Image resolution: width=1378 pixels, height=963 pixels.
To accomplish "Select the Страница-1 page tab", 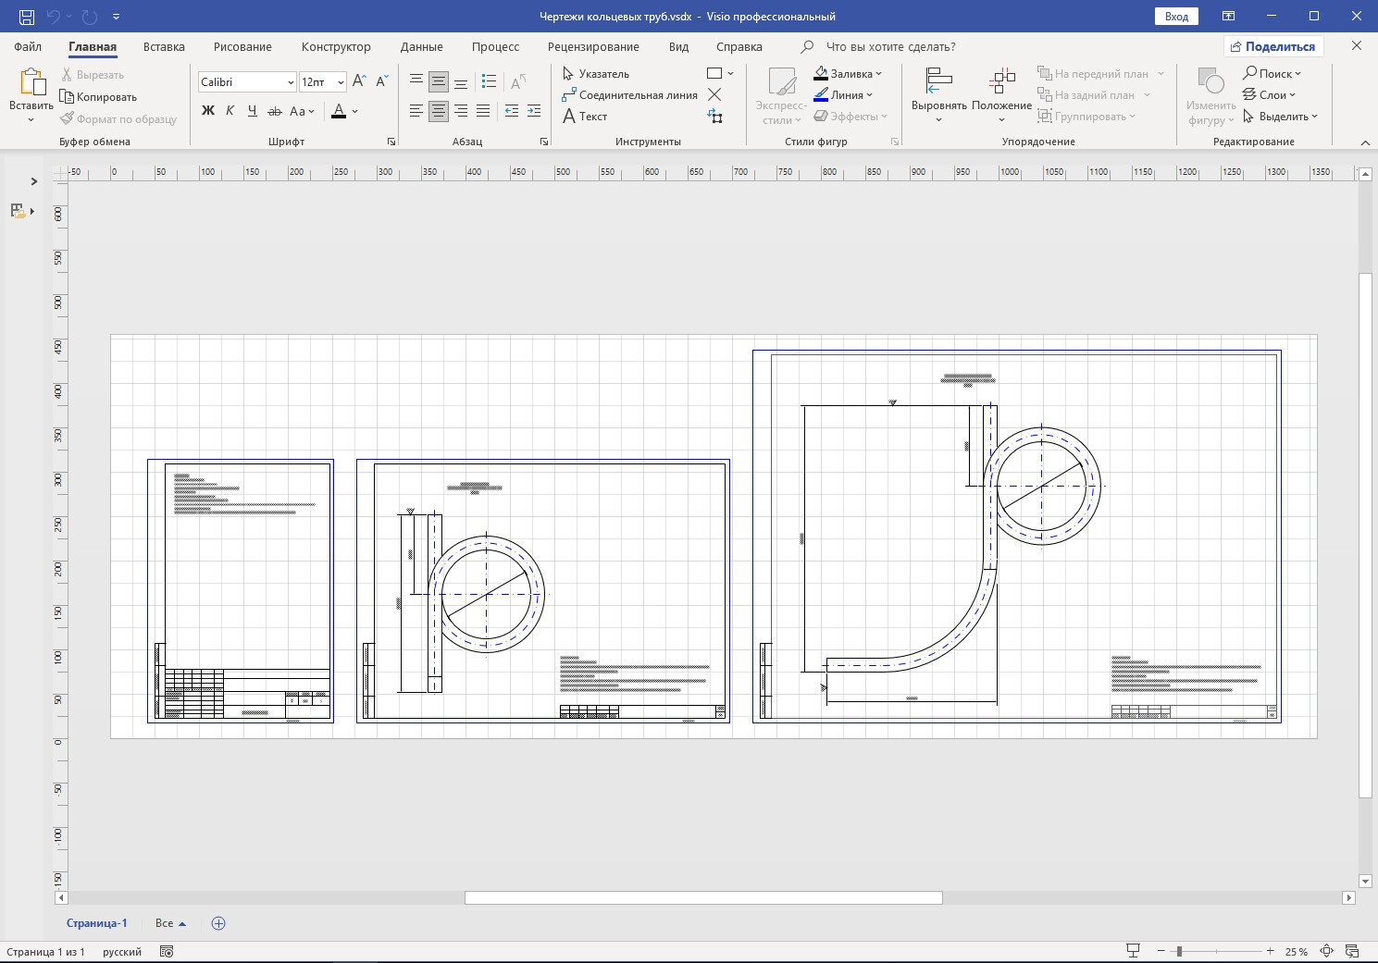I will click(96, 923).
